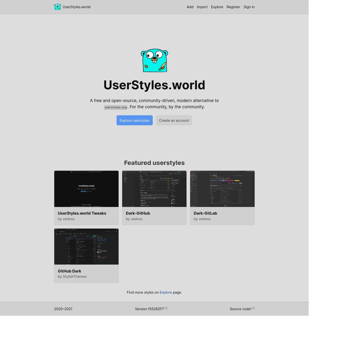Click 'by StylishThemes' author text
The width and height of the screenshot is (343, 351).
click(72, 276)
